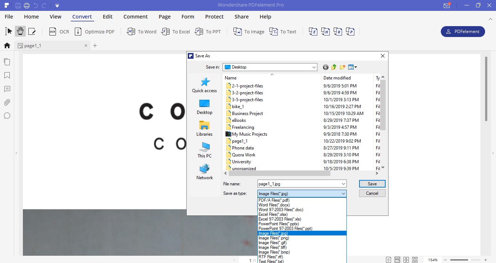Viewport: 496px width, 263px height.
Task: Convert the PDF To Text
Action: pos(283,32)
